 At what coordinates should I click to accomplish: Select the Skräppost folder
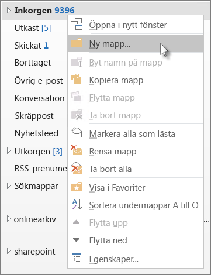[x=34, y=116]
